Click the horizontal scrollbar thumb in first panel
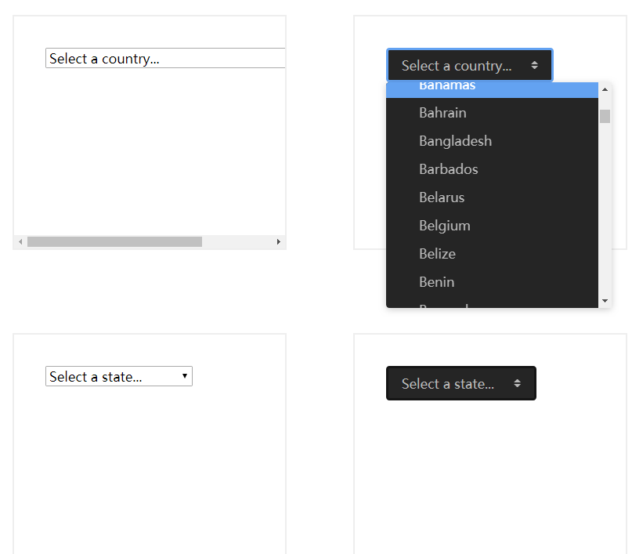 pos(114,241)
